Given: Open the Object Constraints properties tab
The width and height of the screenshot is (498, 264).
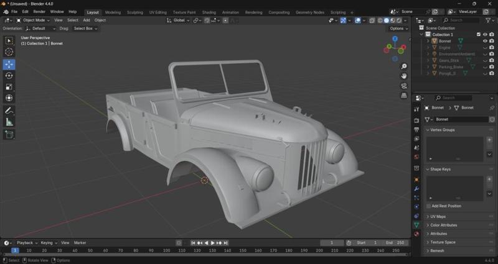Looking at the screenshot, I should click(416, 216).
